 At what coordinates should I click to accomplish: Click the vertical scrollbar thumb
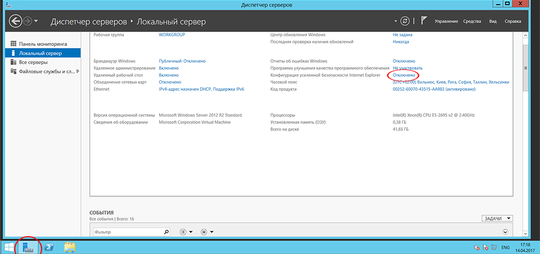click(x=525, y=68)
